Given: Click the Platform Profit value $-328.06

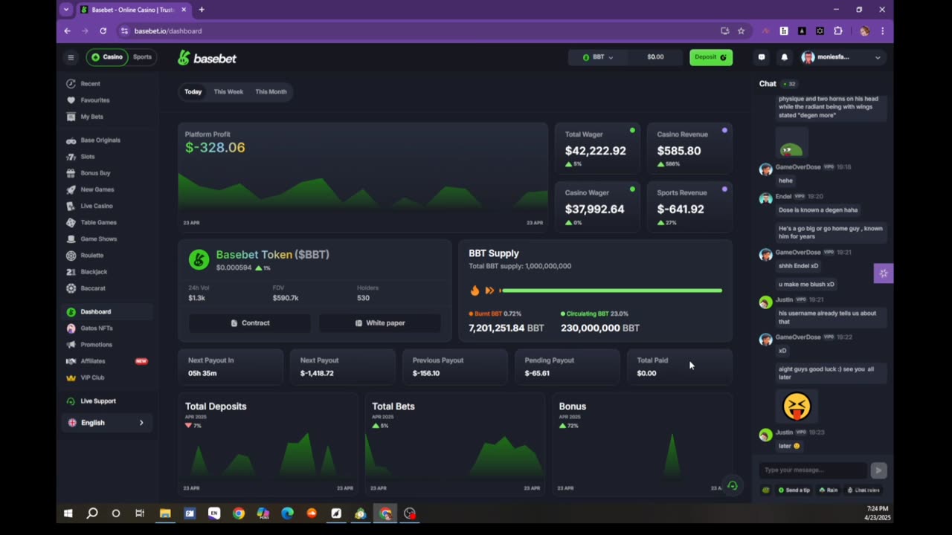Looking at the screenshot, I should tap(215, 148).
